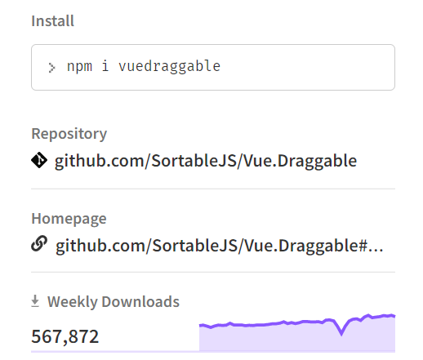This screenshot has width=423, height=360.
Task: Click the npm i vuedraggable text
Action: tap(144, 66)
